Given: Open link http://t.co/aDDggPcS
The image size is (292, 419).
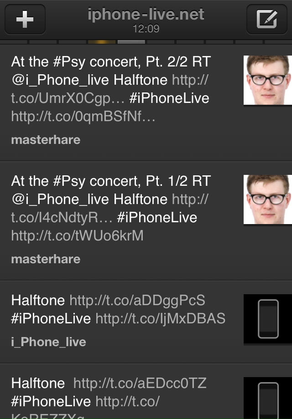Looking at the screenshot, I should tap(137, 300).
